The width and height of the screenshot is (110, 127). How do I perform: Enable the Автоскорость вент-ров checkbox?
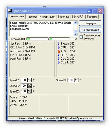tap(81, 37)
